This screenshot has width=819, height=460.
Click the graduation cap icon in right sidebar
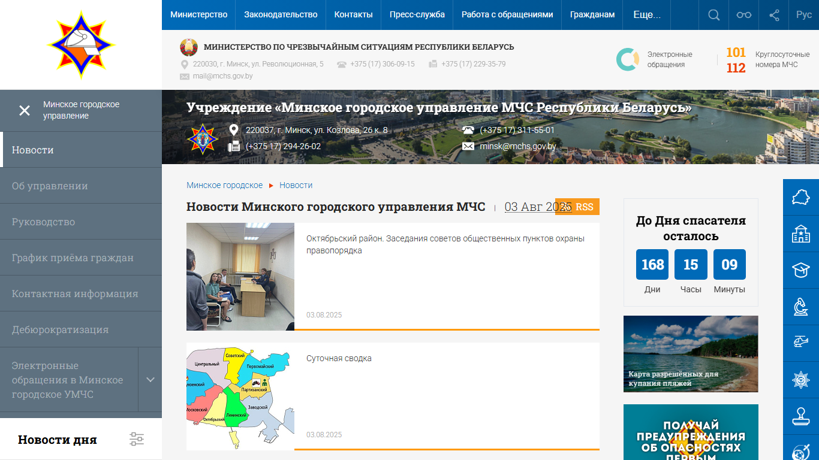click(x=801, y=270)
